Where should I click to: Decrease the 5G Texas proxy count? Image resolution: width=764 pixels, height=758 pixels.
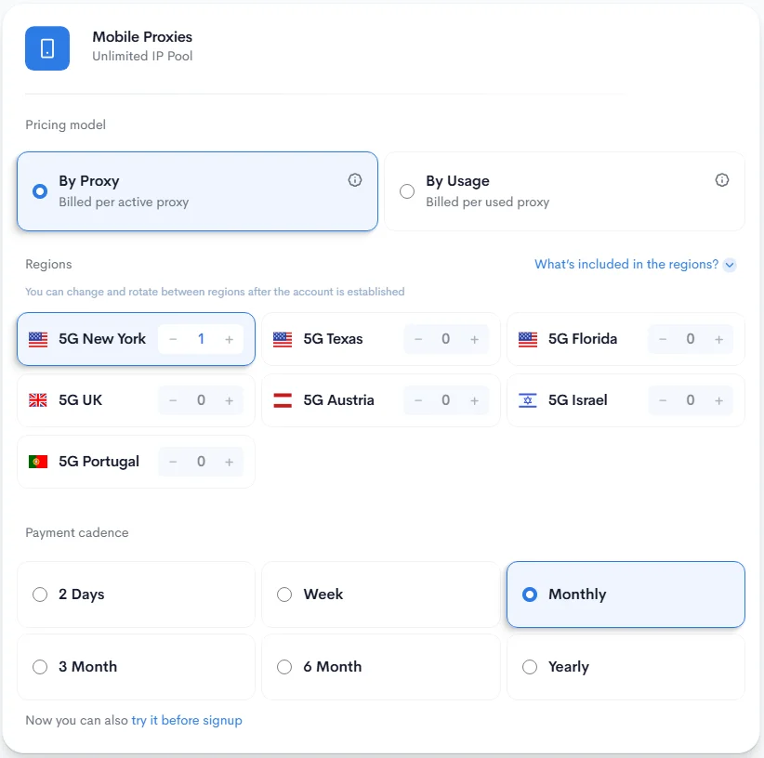click(418, 339)
